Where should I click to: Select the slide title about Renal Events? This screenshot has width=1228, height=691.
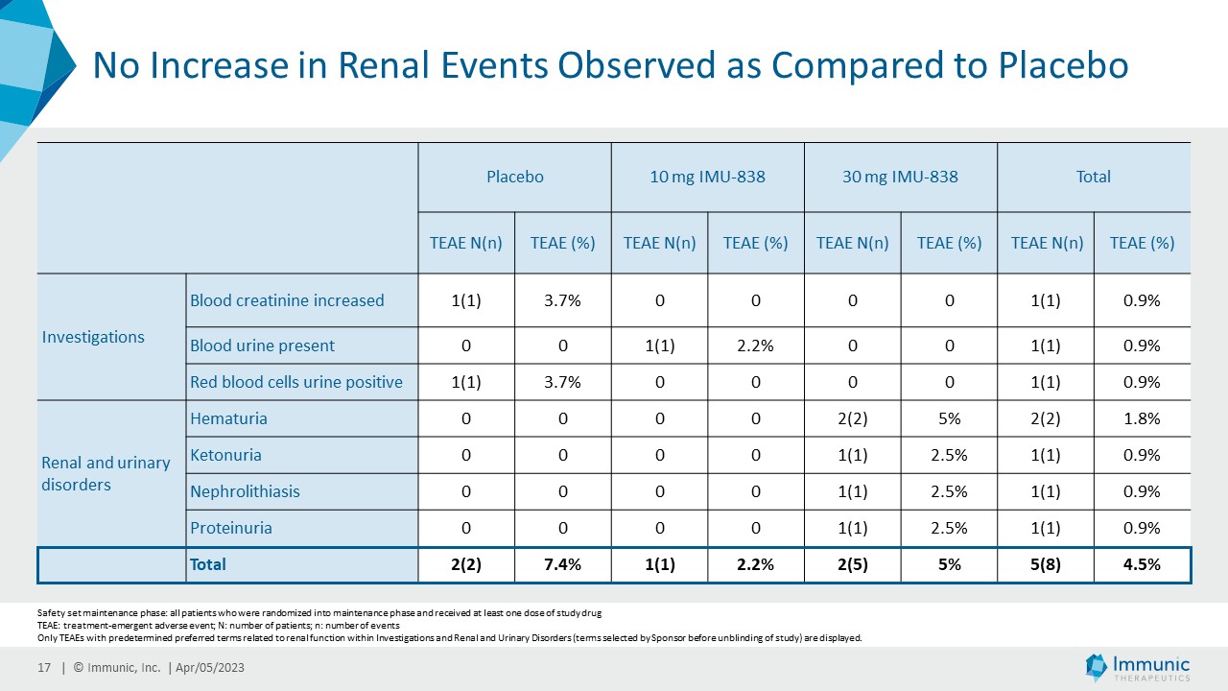pyautogui.click(x=609, y=65)
